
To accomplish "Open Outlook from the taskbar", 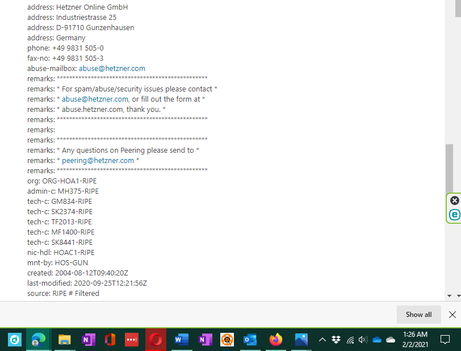I will coord(250,340).
